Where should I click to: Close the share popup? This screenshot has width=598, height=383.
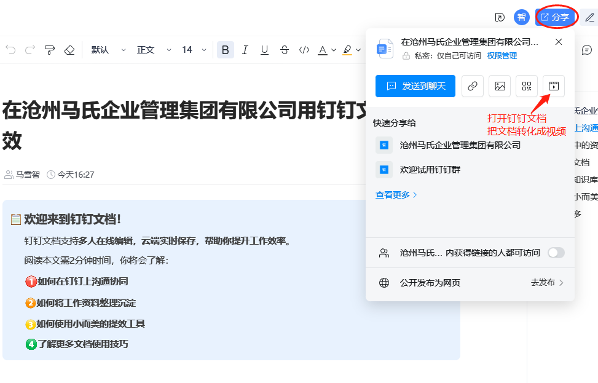click(559, 42)
